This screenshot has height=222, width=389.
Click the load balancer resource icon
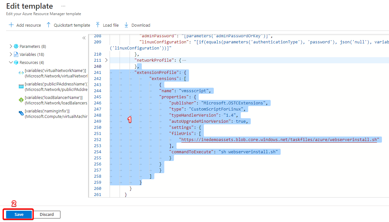point(21,100)
